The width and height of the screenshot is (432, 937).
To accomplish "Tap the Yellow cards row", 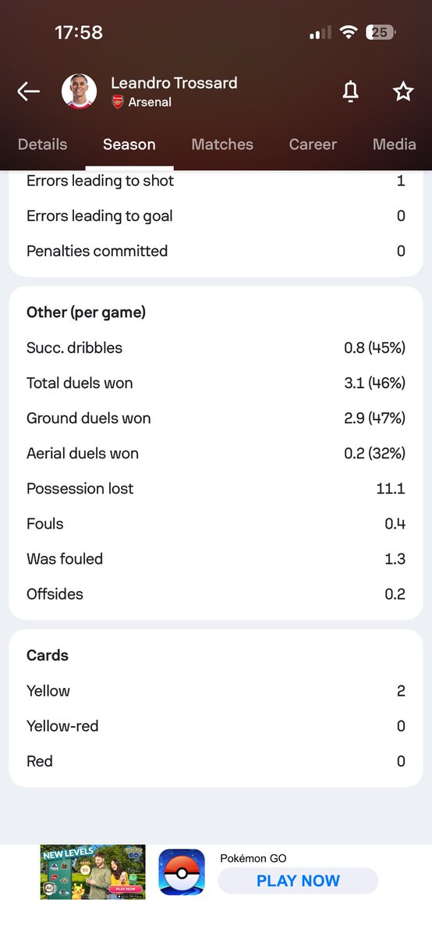I will [216, 691].
